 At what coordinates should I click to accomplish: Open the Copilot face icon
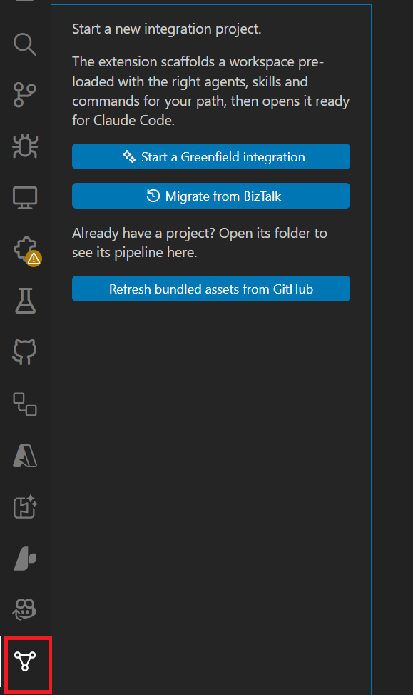[x=25, y=609]
